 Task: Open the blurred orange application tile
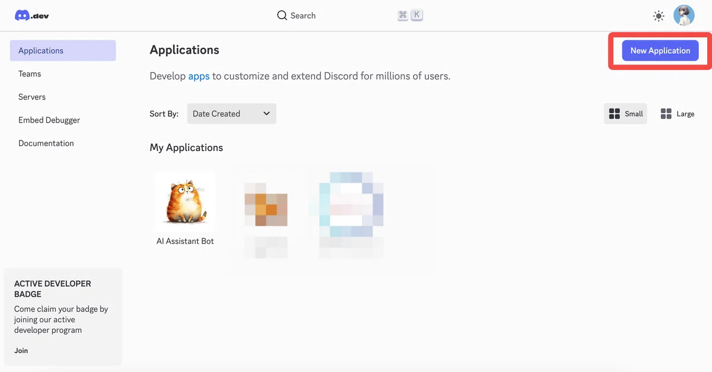click(x=266, y=204)
